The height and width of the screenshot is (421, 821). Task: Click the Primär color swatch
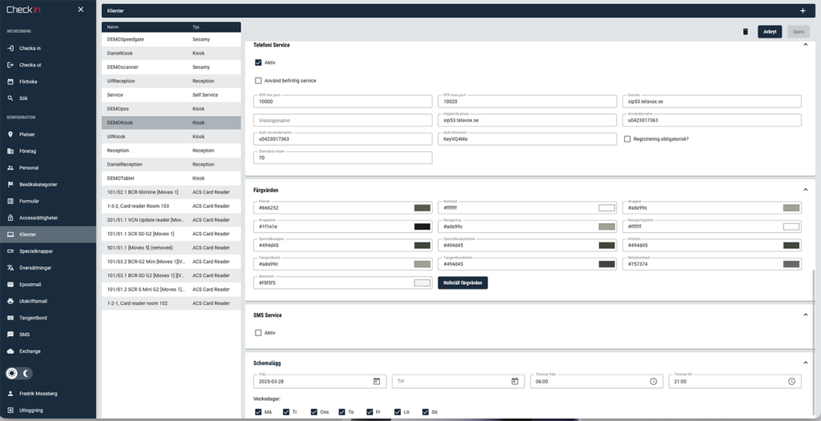pos(422,208)
